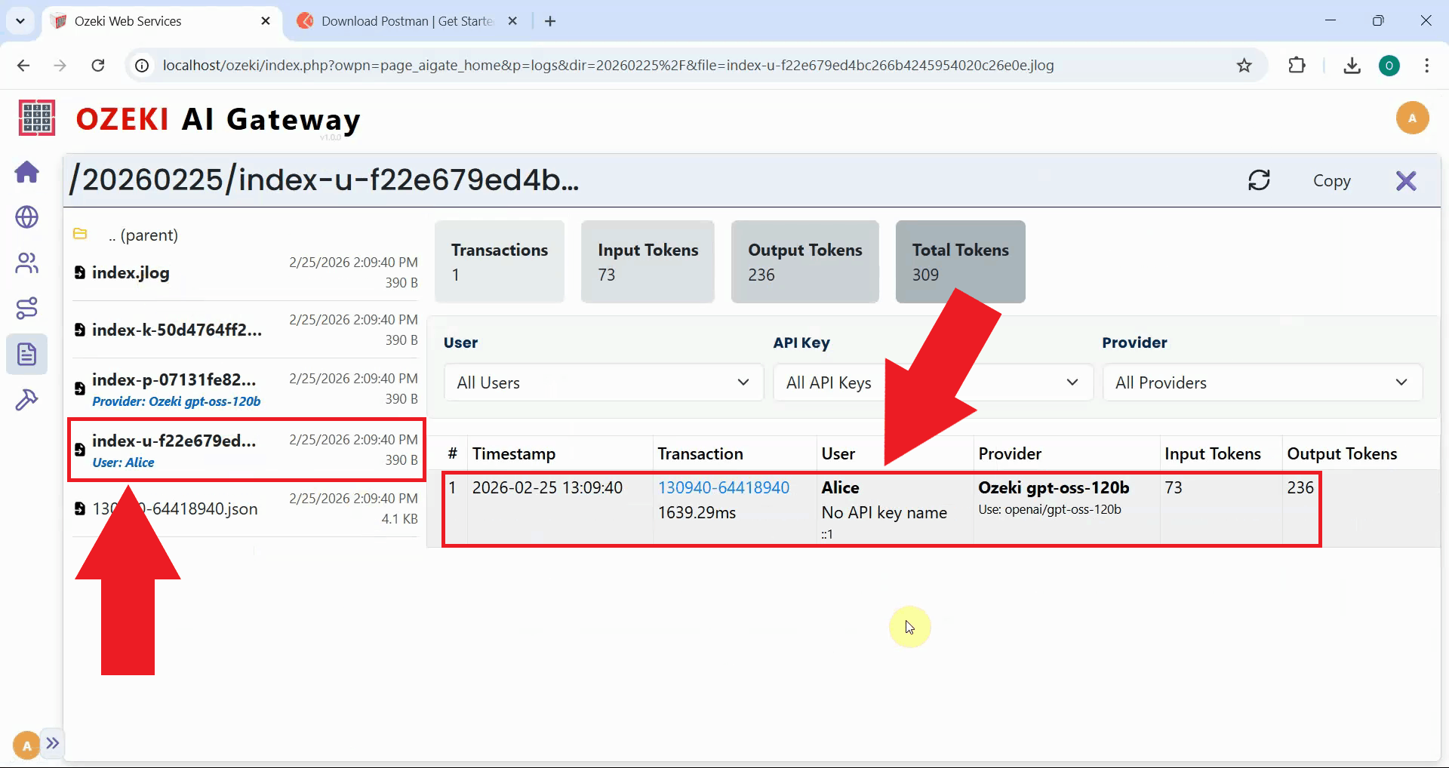Open the All Providers dropdown
The width and height of the screenshot is (1449, 768).
tap(1262, 382)
